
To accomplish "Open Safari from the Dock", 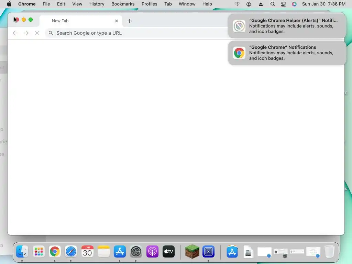I will (x=71, y=251).
